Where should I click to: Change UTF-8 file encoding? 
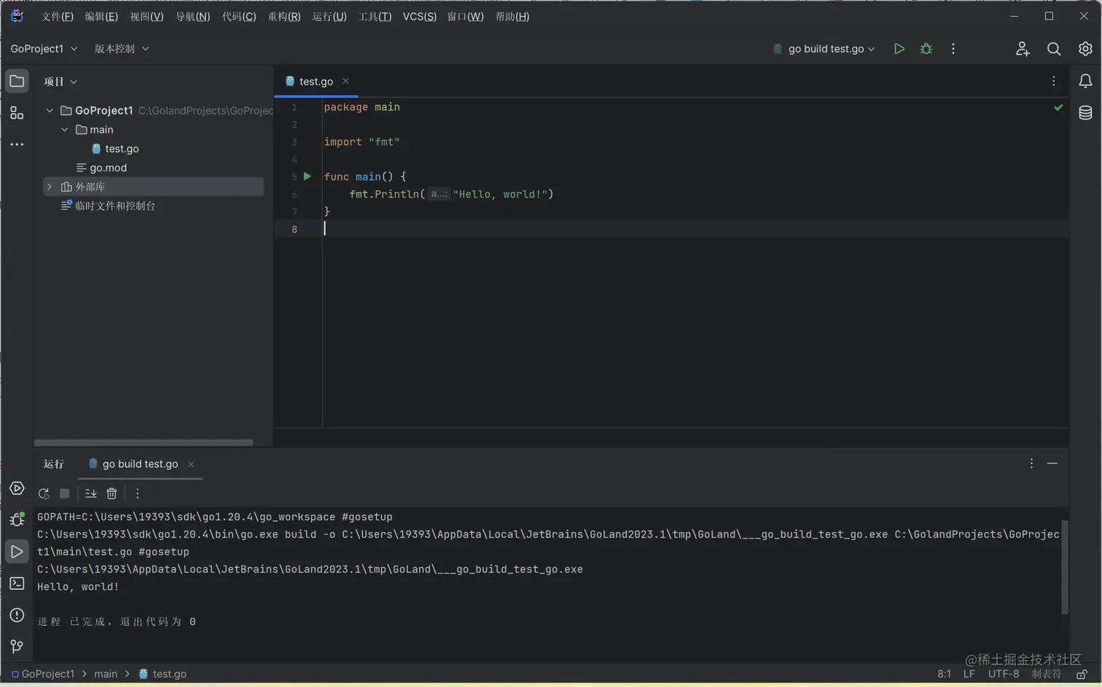coord(1004,674)
